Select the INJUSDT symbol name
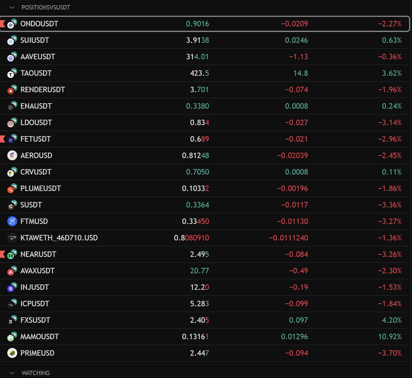 tap(34, 287)
